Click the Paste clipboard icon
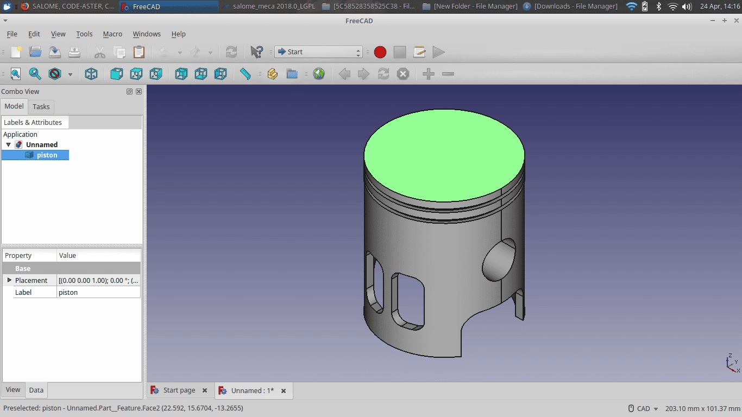 (x=139, y=52)
